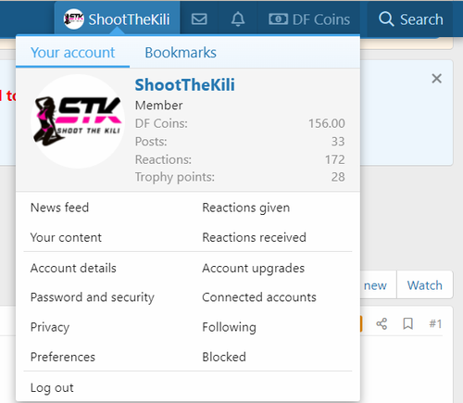Click the Watch button
Viewport: 463px width, 403px height.
coord(425,285)
